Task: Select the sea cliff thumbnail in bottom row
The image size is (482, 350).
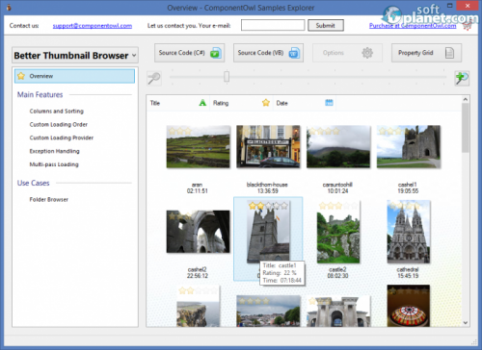Action: [x=199, y=306]
